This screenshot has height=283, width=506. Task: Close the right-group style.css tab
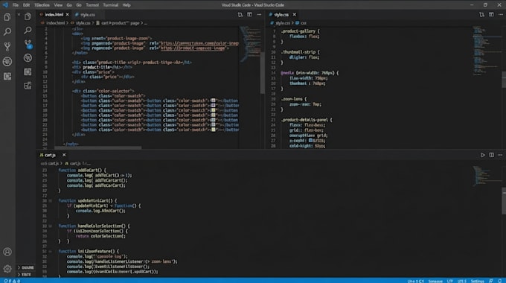(295, 15)
